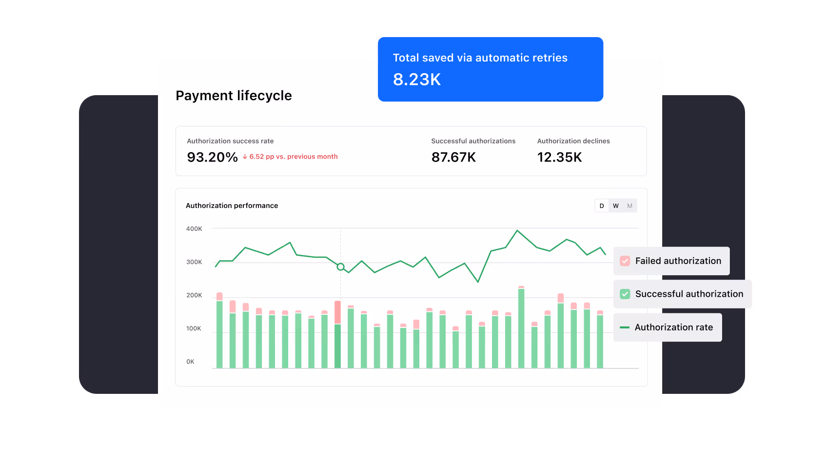This screenshot has width=825, height=449.
Task: Open the Total saved via automatic retries card
Action: click(490, 69)
